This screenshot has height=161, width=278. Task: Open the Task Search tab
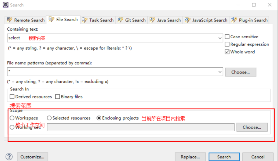coord(98,20)
